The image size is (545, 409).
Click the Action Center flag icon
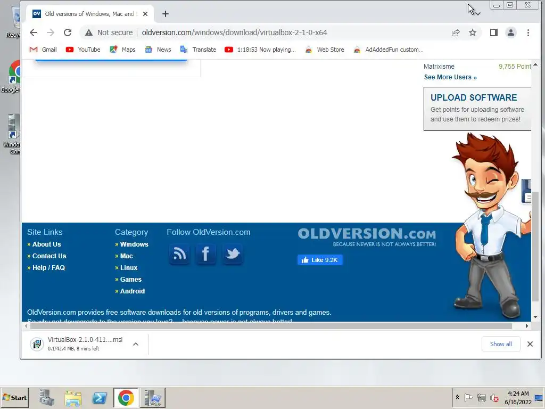[468, 397]
